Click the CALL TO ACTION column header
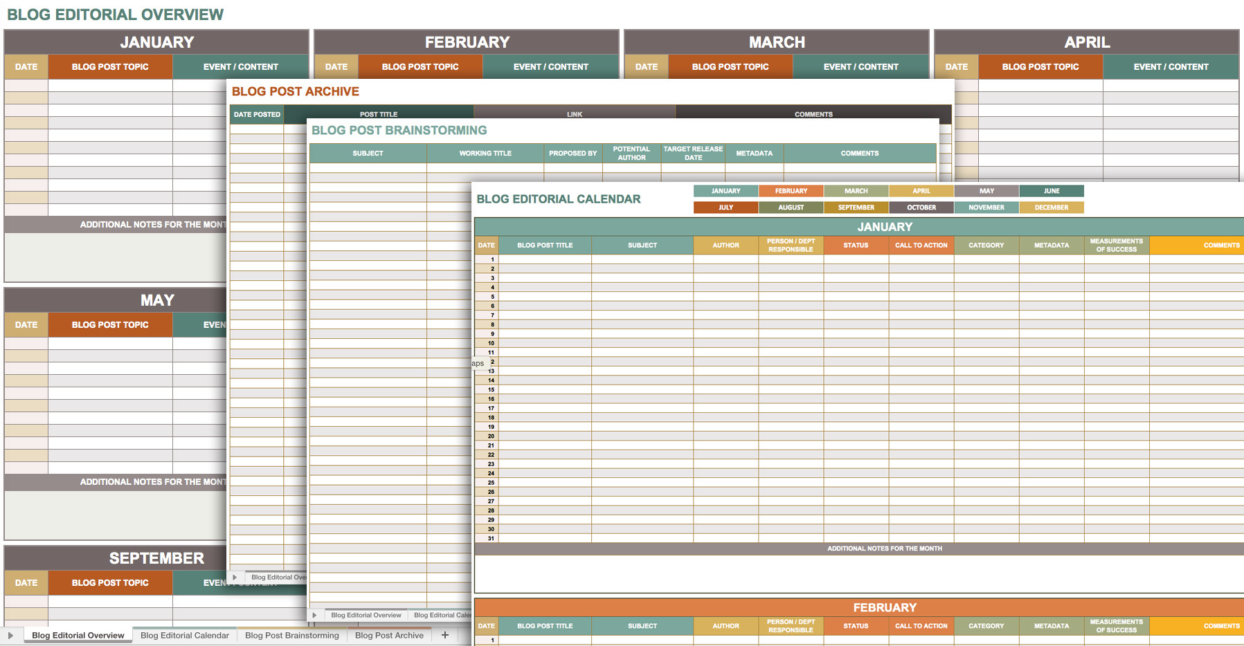Viewport: 1244px width, 646px height. click(921, 245)
